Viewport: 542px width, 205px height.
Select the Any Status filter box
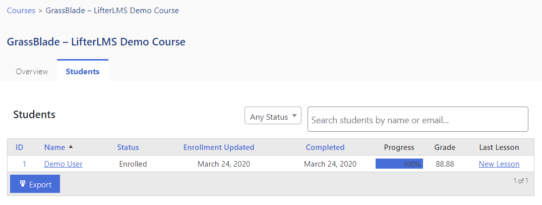[x=273, y=116]
